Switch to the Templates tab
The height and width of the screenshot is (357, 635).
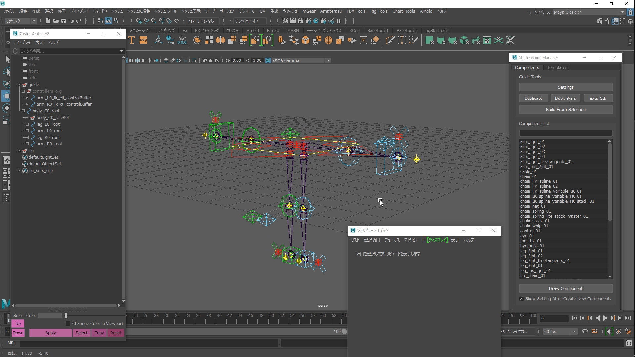tap(557, 67)
